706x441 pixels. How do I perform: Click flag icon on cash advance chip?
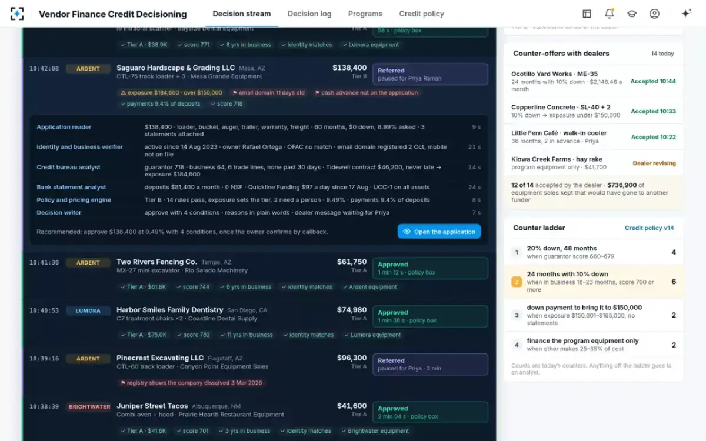tap(317, 93)
